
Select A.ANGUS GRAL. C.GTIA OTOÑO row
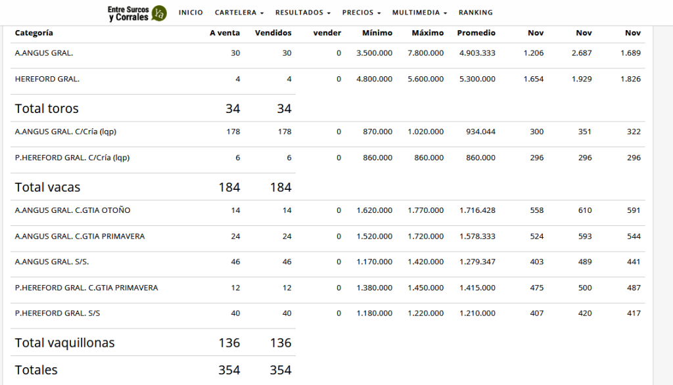click(x=327, y=210)
